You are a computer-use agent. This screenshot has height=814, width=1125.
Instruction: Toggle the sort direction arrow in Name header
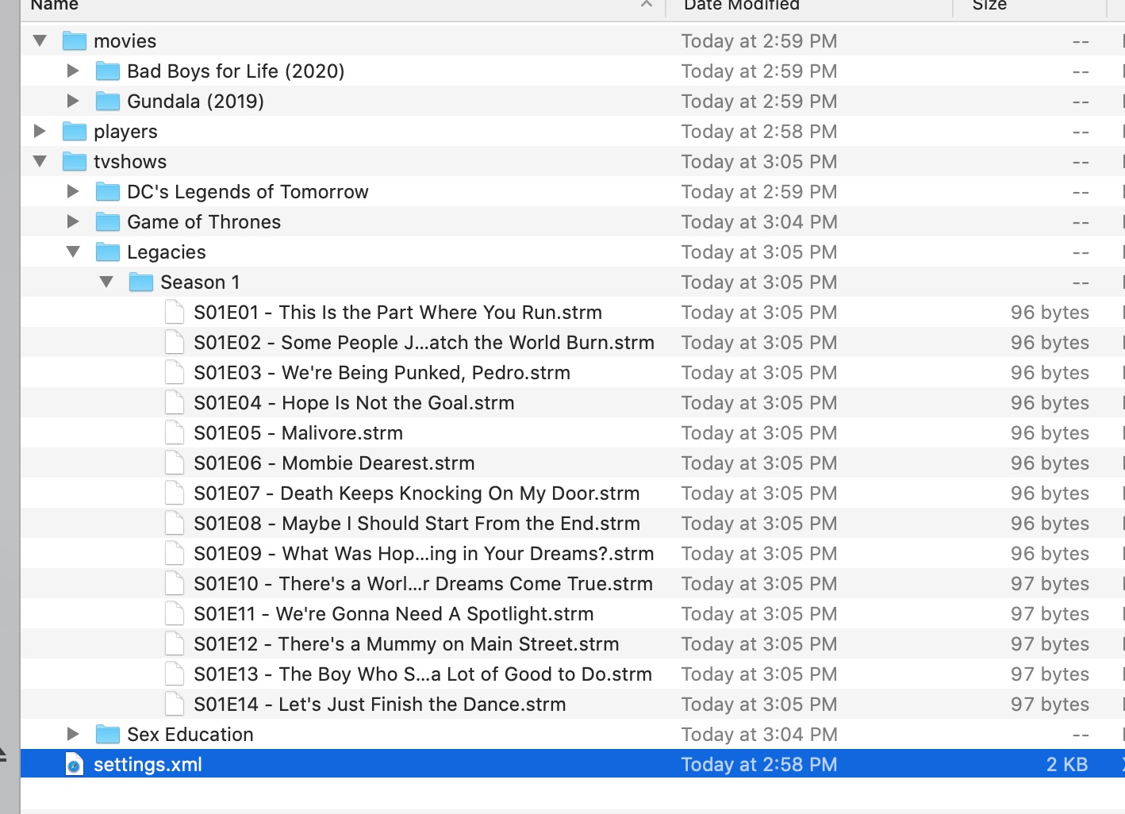[647, 5]
